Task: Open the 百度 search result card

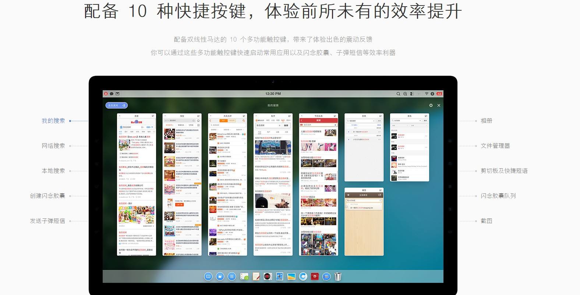Action: point(137,185)
